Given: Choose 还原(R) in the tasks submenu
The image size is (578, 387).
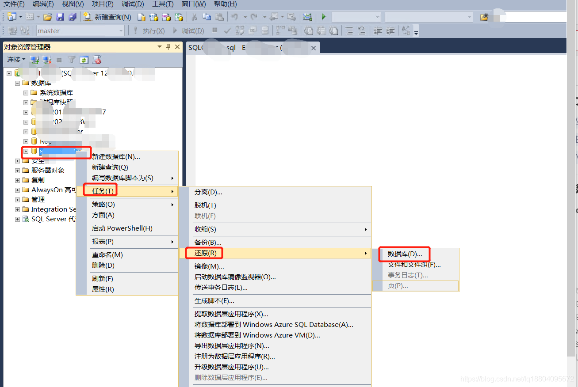Looking at the screenshot, I should [275, 253].
